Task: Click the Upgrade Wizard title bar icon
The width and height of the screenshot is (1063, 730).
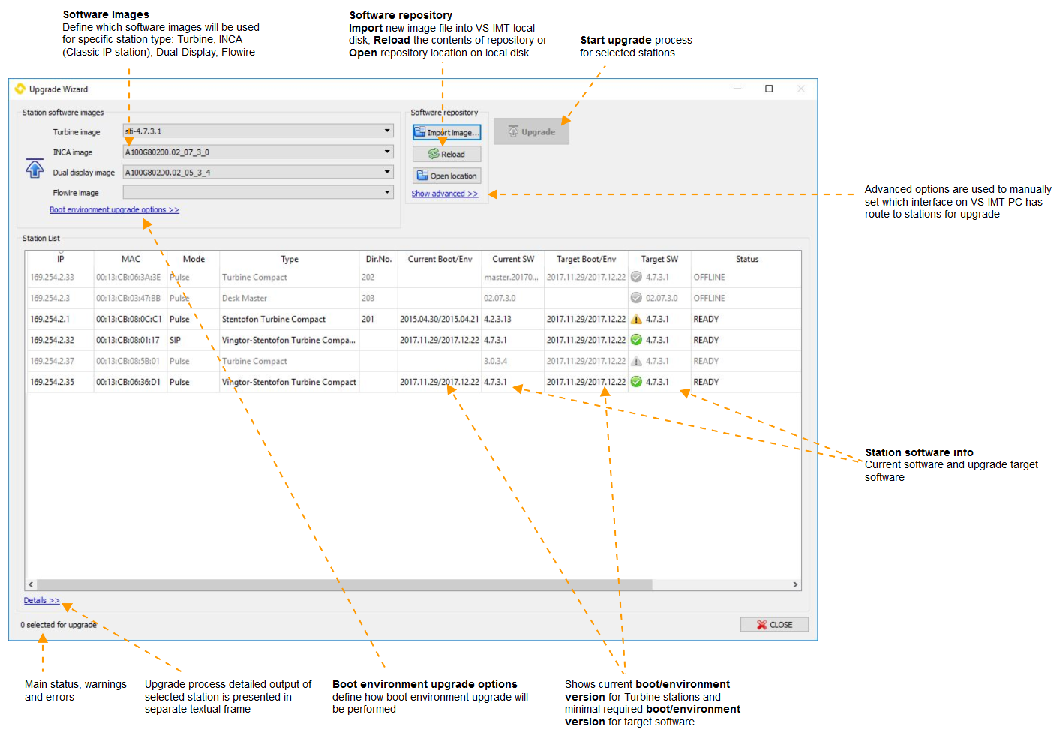Action: coord(20,89)
